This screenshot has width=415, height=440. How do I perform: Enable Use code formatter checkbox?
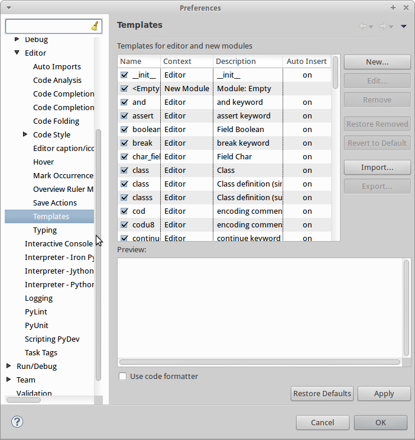coord(123,377)
